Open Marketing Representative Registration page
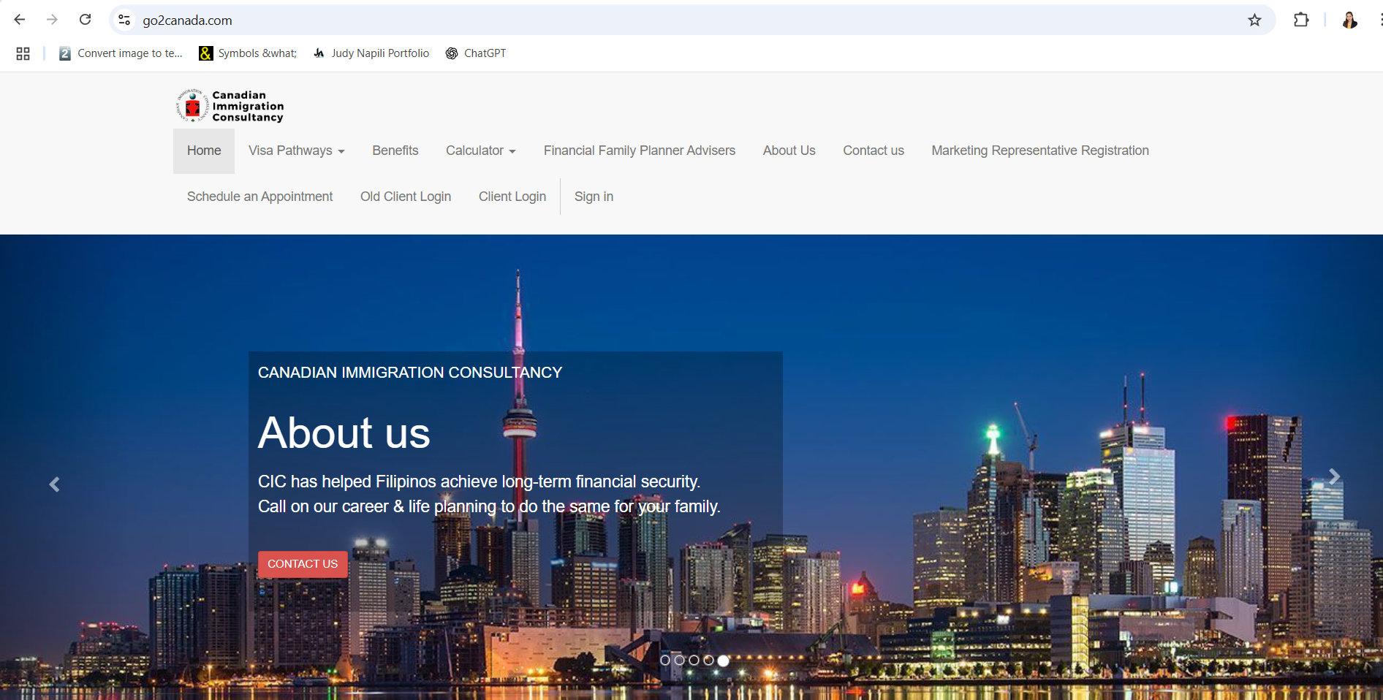 [1040, 151]
